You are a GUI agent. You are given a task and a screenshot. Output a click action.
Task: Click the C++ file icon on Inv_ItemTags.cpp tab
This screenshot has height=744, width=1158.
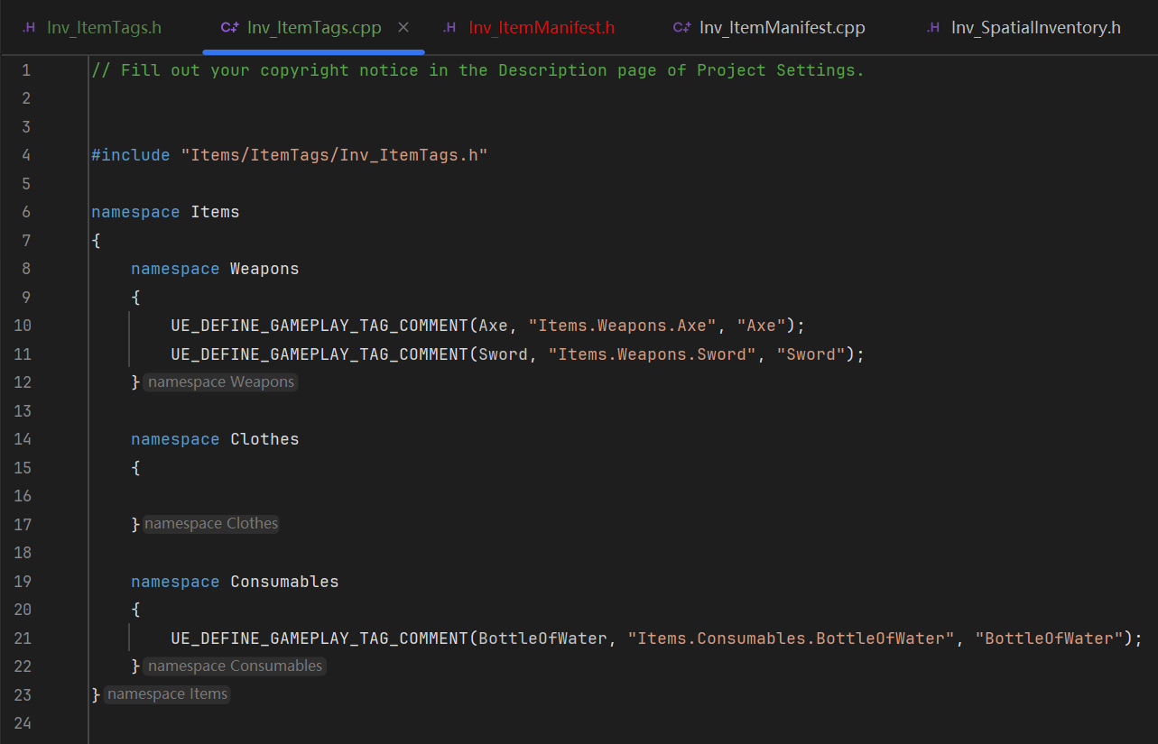click(229, 27)
